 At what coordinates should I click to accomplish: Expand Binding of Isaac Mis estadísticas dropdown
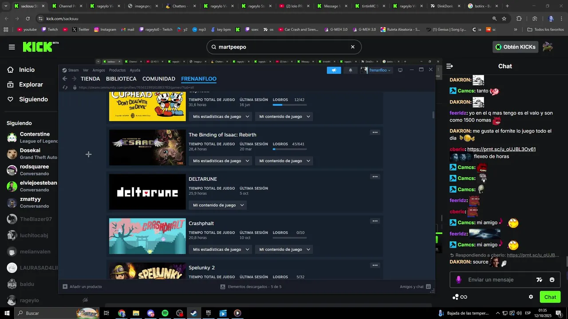coord(220,161)
